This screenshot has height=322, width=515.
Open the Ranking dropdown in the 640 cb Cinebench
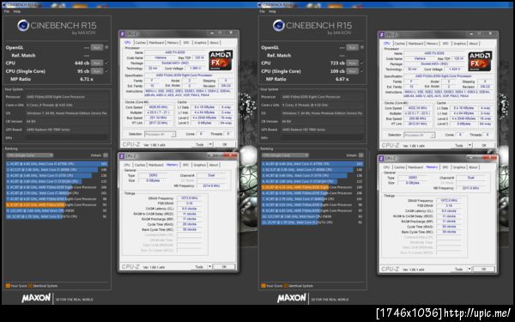tap(29, 155)
